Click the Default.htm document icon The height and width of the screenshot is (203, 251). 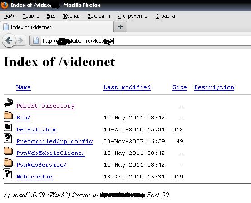click(x=8, y=126)
